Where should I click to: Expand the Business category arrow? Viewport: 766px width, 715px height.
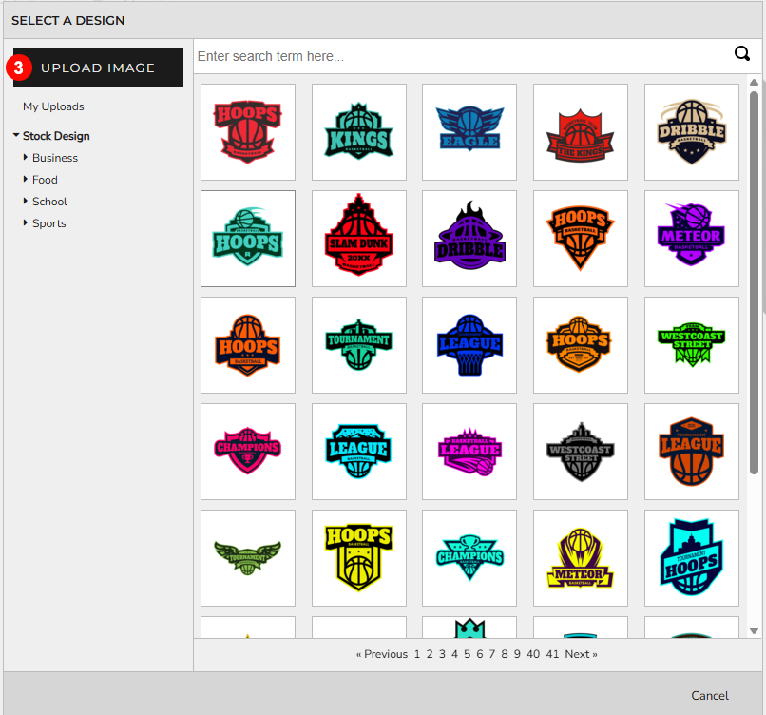tap(26, 157)
